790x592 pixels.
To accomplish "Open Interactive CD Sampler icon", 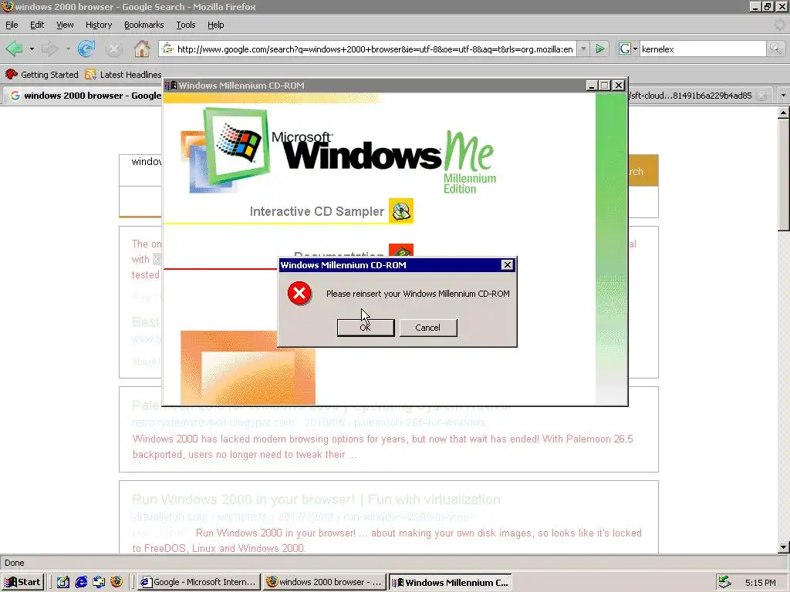I will [x=401, y=211].
